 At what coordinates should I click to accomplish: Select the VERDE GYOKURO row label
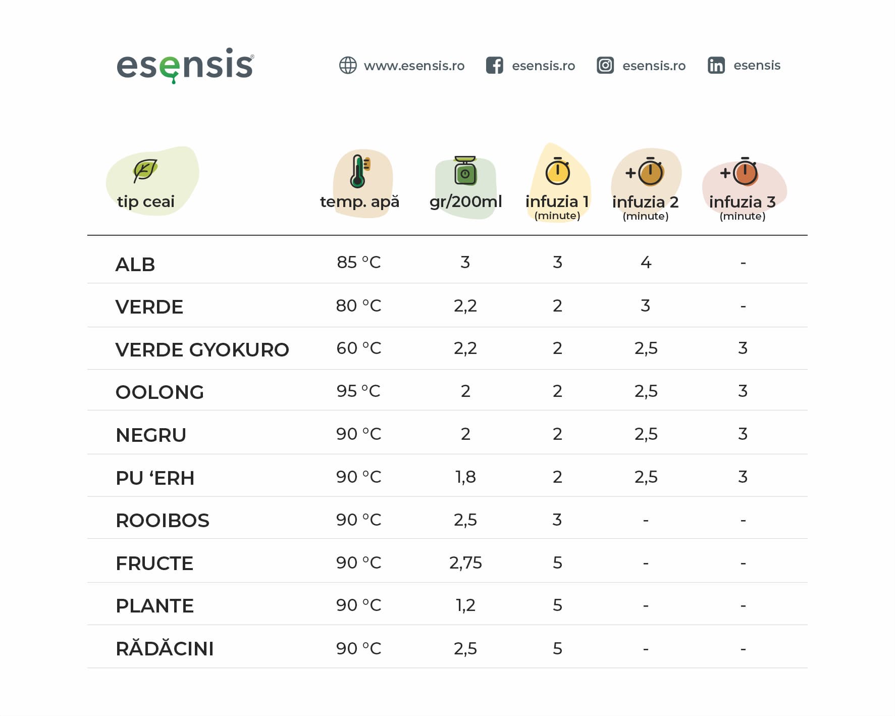tap(202, 349)
